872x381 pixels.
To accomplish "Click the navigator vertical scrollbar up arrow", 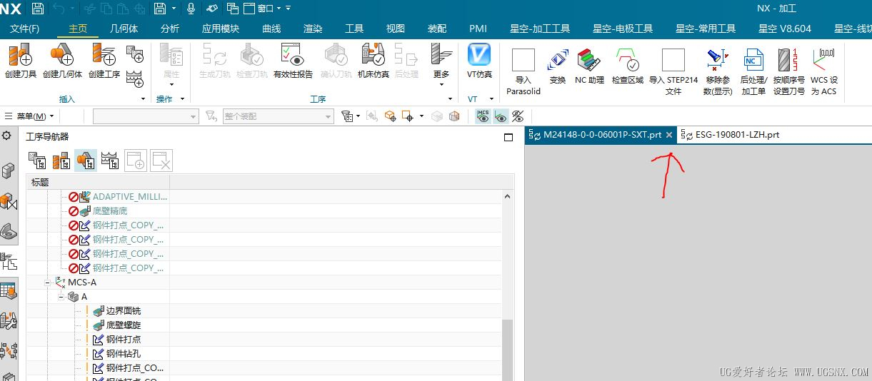I will click(508, 197).
